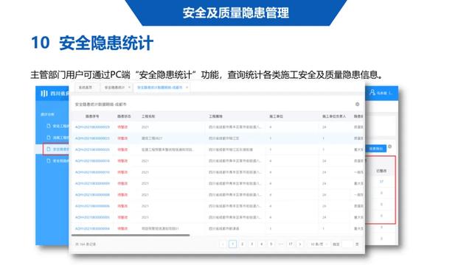Viewport: 472px width, 265px height.
Task: Close the 安全隐患统计数据明细-成都市 tab
Action: coord(187,88)
